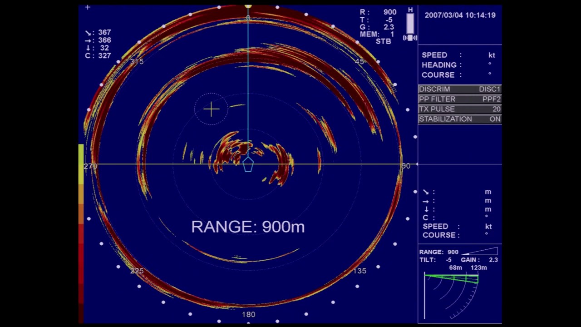581x327 pixels.
Task: Click the transducer hoist status icon under H
Action: (410, 27)
